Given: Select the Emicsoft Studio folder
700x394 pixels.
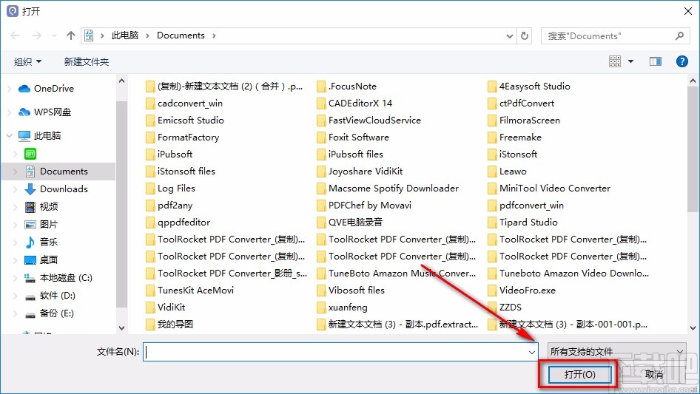Looking at the screenshot, I should [185, 120].
